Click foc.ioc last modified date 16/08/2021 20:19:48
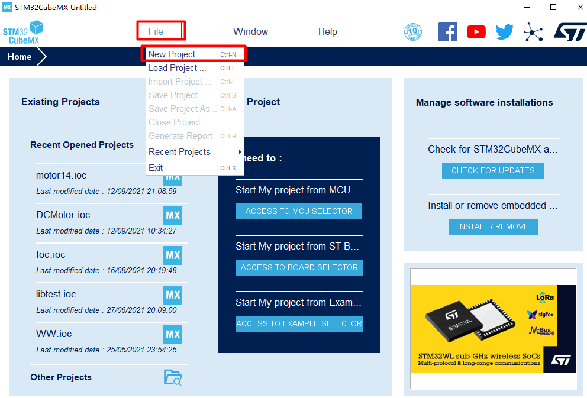 tap(107, 270)
